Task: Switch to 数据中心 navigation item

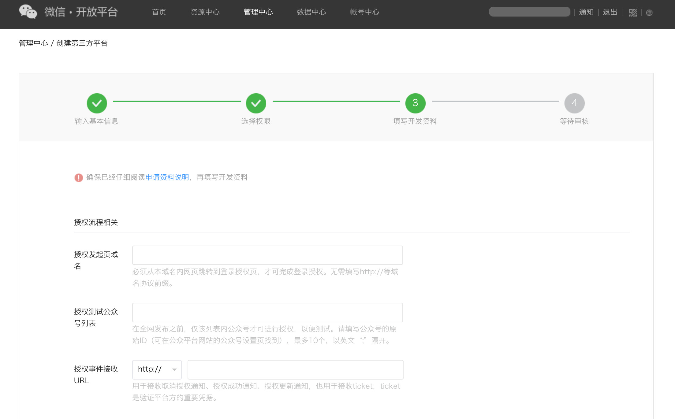Action: pyautogui.click(x=311, y=12)
